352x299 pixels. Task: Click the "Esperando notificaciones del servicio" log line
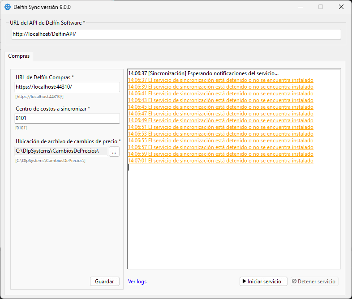(203, 73)
